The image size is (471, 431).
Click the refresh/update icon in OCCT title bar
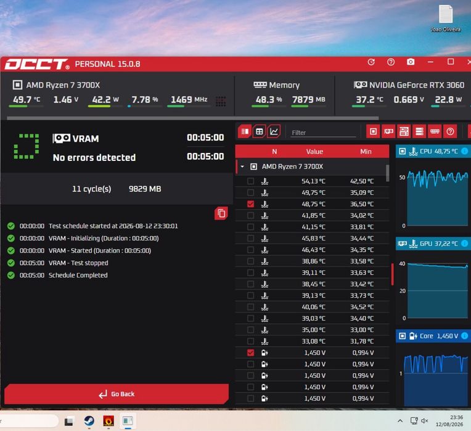point(371,62)
